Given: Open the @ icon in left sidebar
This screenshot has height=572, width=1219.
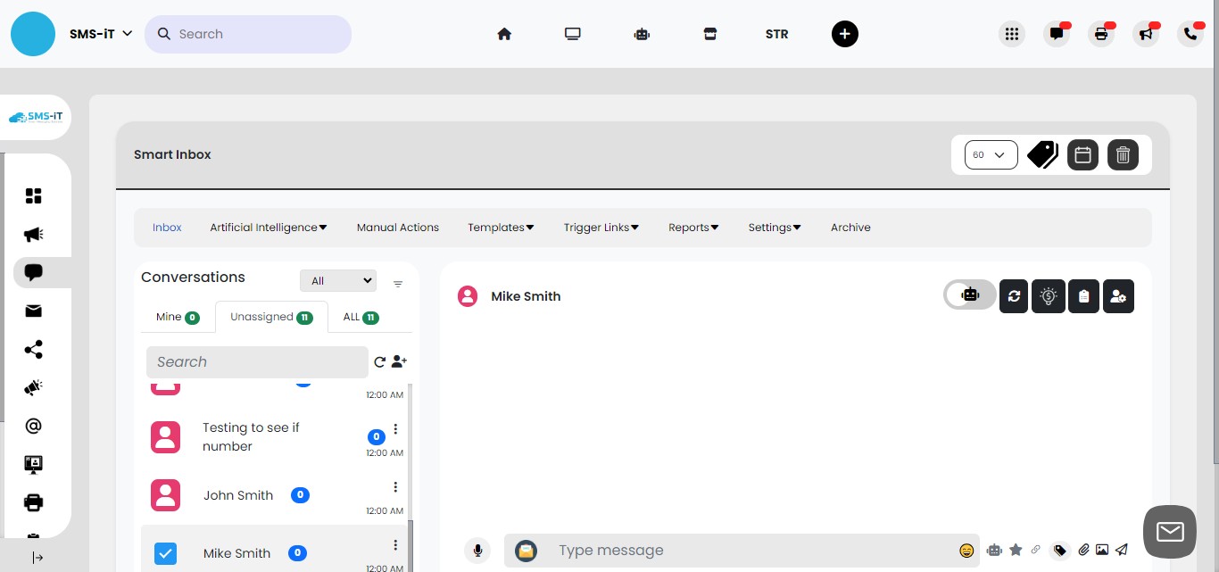Looking at the screenshot, I should [34, 426].
